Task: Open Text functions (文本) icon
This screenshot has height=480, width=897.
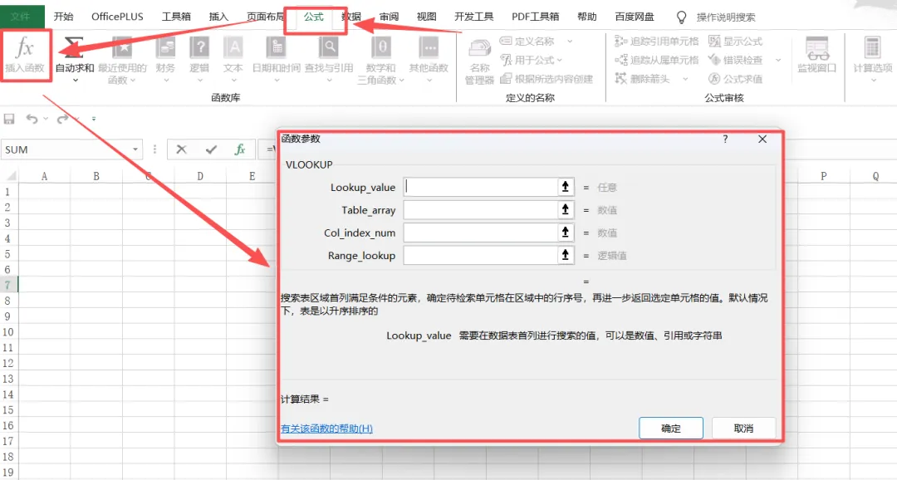Action: click(233, 48)
